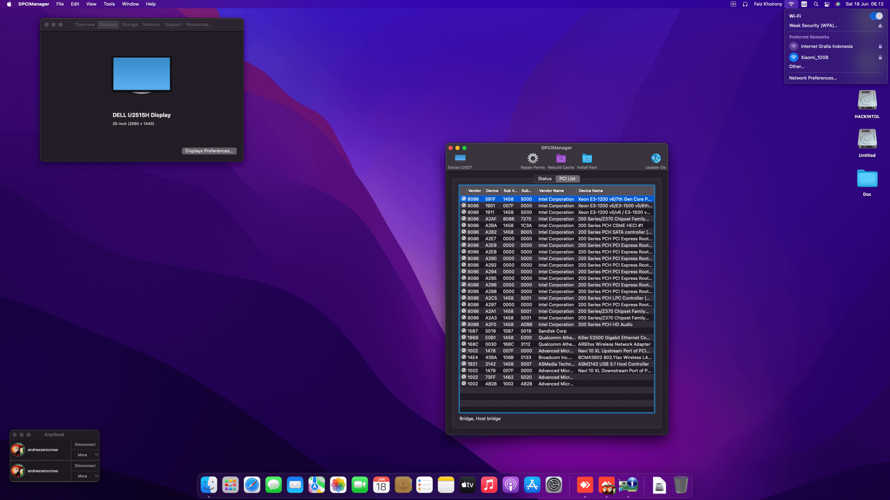The height and width of the screenshot is (500, 890).
Task: Open Podcasts from the Dock
Action: coord(511,485)
